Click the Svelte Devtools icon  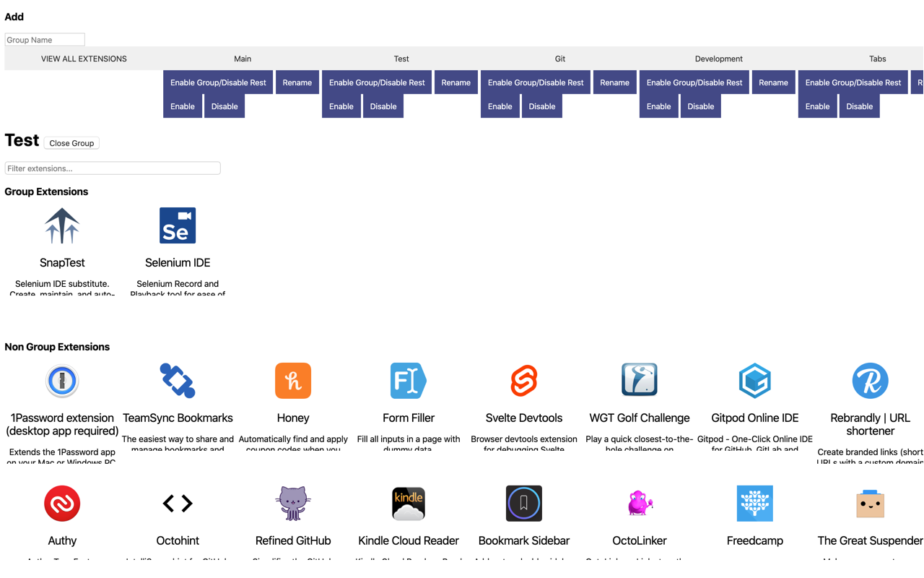524,381
